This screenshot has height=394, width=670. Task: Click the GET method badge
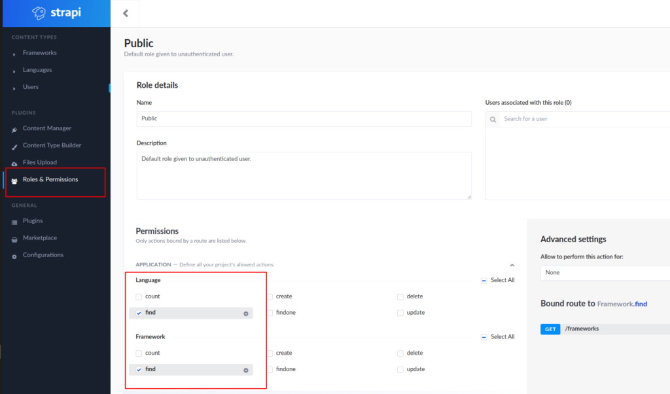(550, 329)
